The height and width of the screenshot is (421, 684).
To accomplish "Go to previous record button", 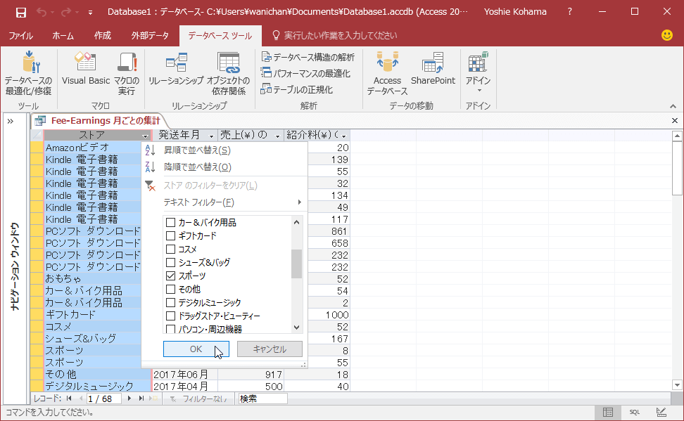I will [80, 399].
